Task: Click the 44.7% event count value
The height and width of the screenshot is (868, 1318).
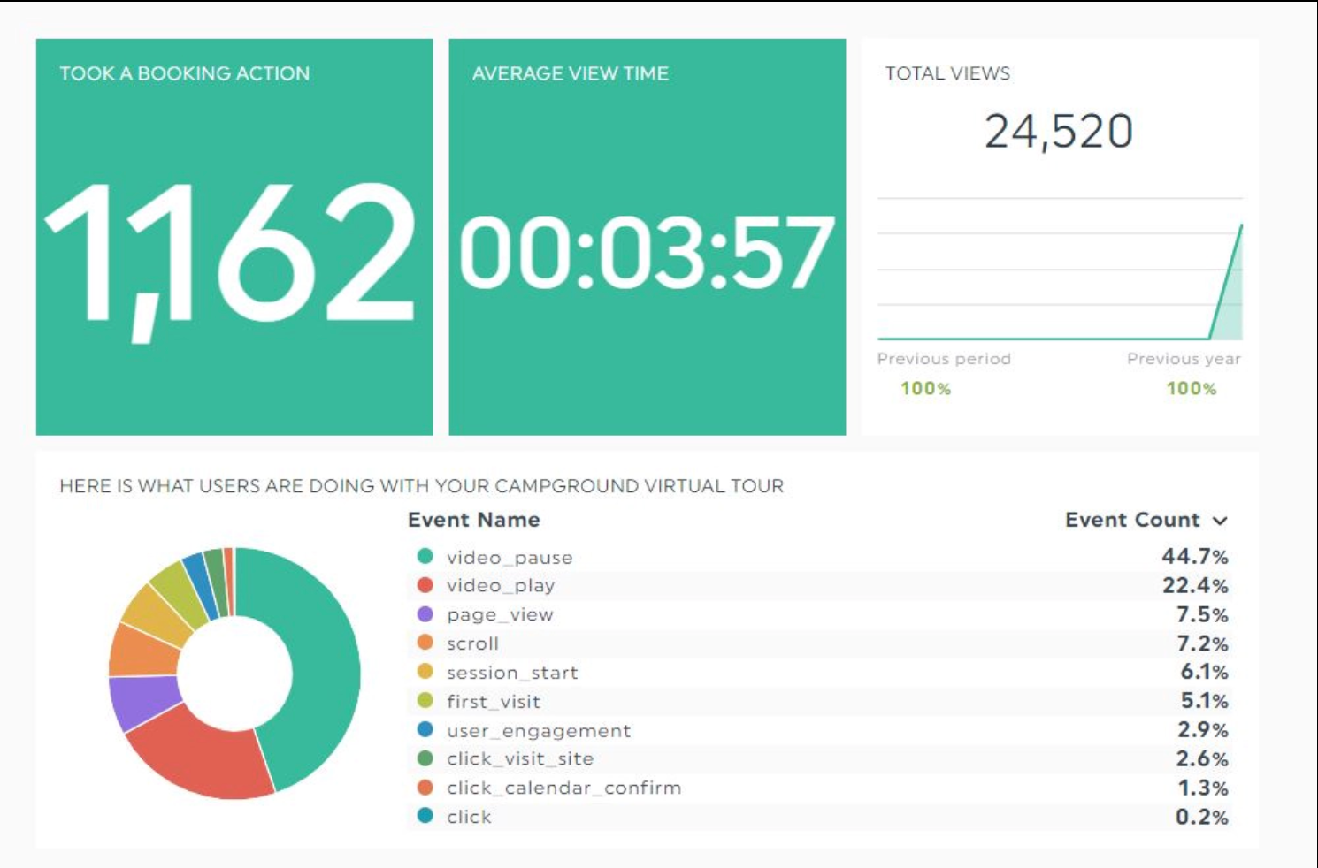Action: [1195, 557]
